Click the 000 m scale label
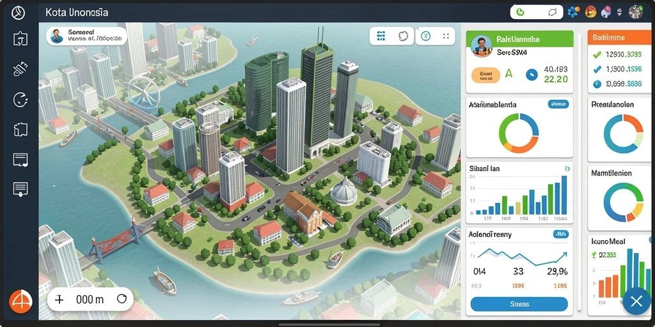655x327 pixels. (90, 299)
